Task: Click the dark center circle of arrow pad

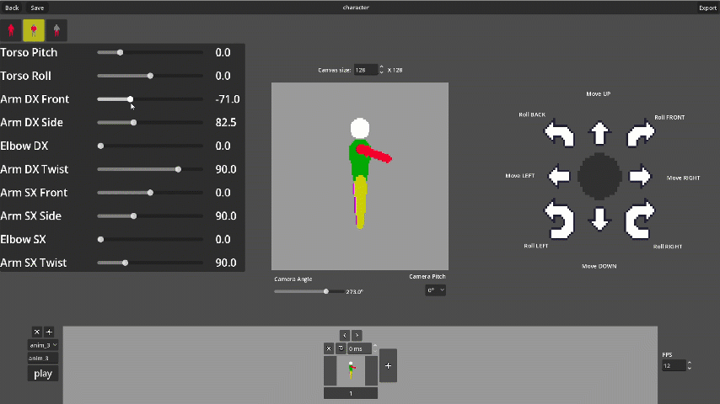Action: coord(599,176)
